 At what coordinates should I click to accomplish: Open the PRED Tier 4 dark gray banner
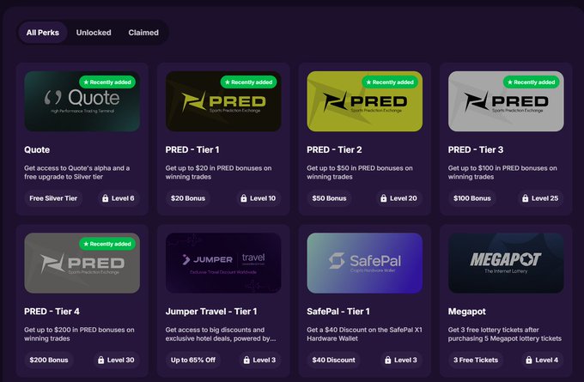coord(82,263)
